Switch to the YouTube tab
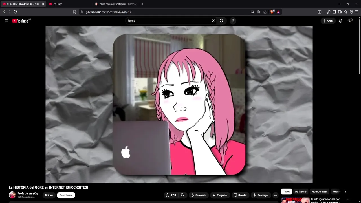361x203 pixels. 69,4
